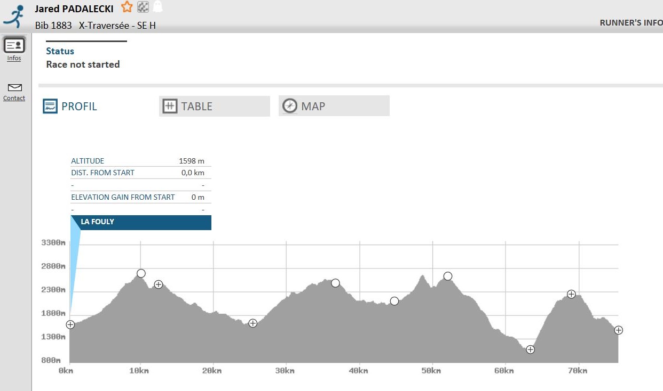Click the 40km axis label
This screenshot has height=391, width=663.
358,371
